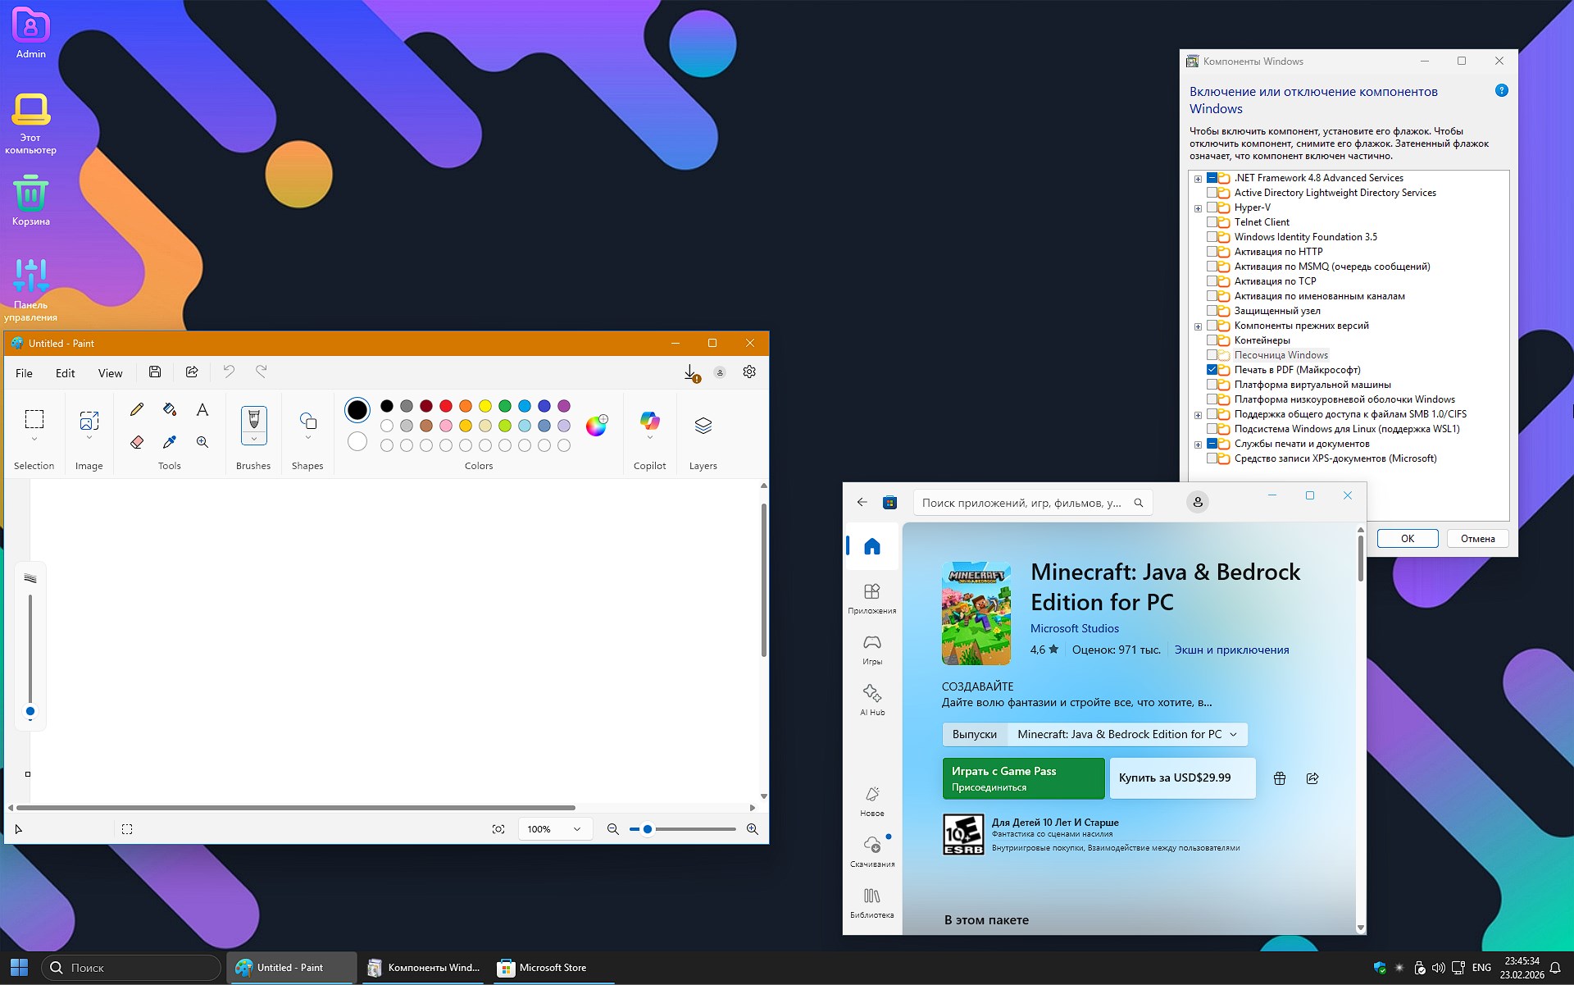Select the Text tool in Paint

coord(202,409)
